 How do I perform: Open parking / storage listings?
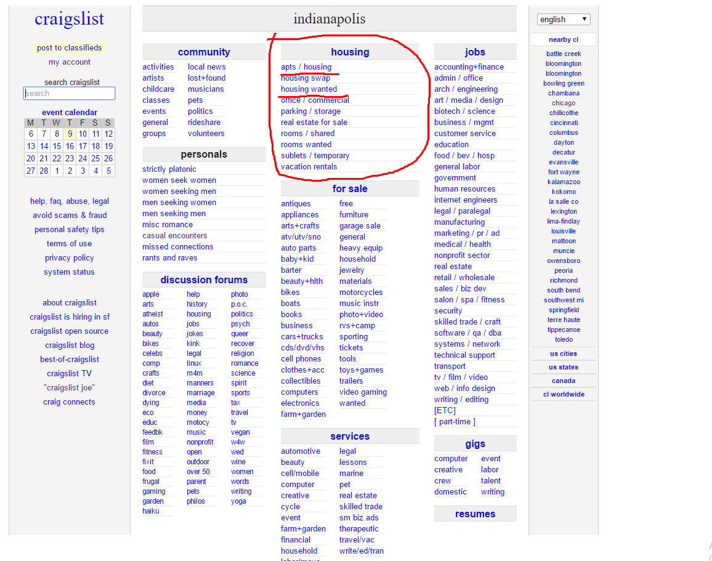(x=310, y=111)
